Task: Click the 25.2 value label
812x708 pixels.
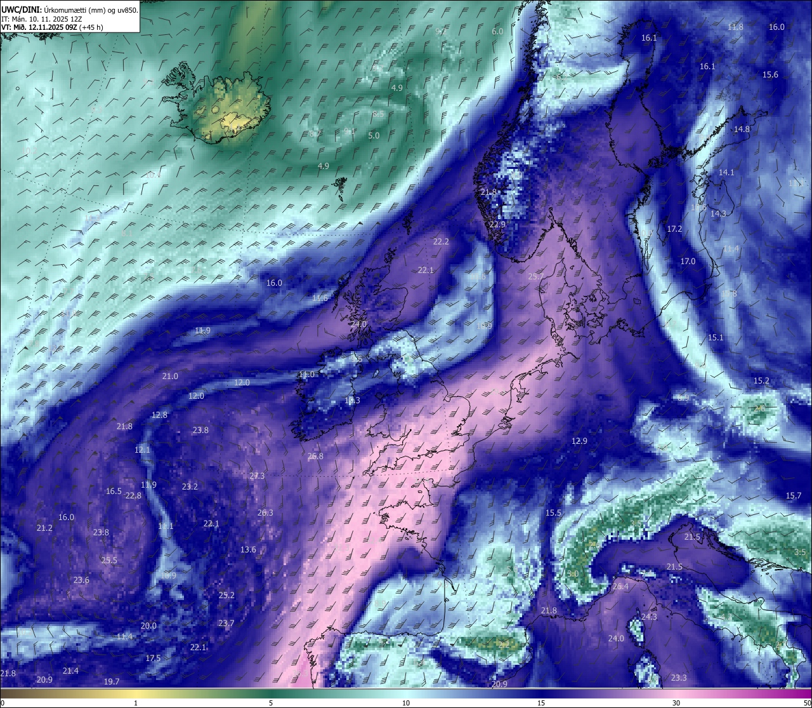Action: [226, 596]
